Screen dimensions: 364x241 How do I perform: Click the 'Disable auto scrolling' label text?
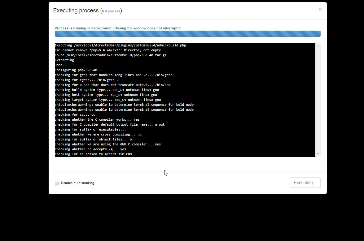(77, 183)
